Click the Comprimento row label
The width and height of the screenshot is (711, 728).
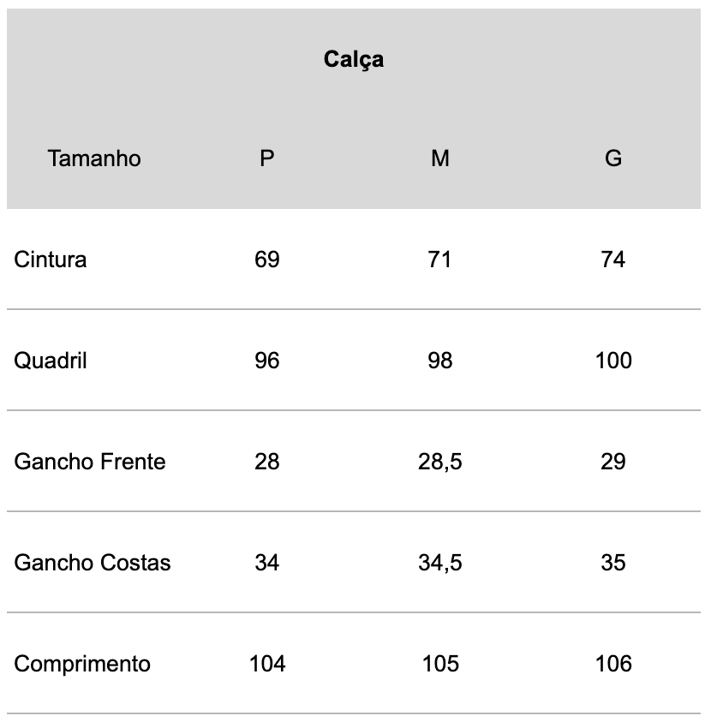(x=82, y=664)
